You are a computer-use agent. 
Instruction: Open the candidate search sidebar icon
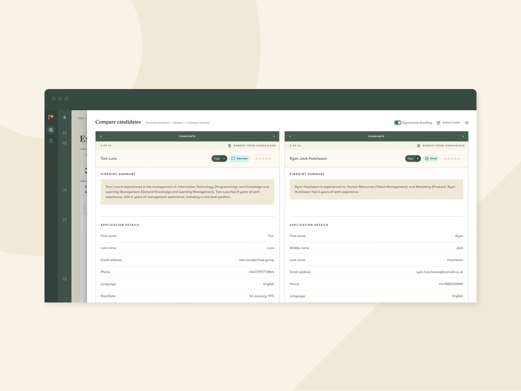[x=51, y=130]
